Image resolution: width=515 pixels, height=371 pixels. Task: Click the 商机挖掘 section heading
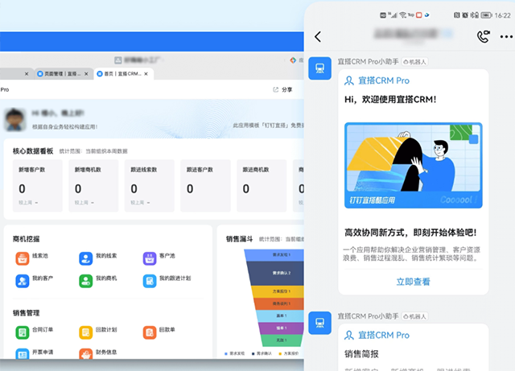[26, 239]
